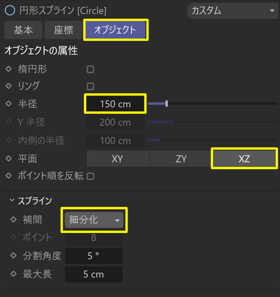Click the 半径 150 cm field
Image resolution: width=280 pixels, height=297 pixels.
[x=115, y=104]
